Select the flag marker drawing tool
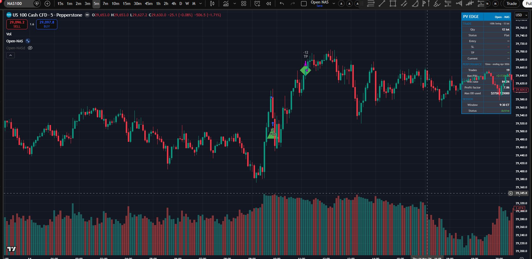Viewport: 532px width, 259px height. click(426, 3)
